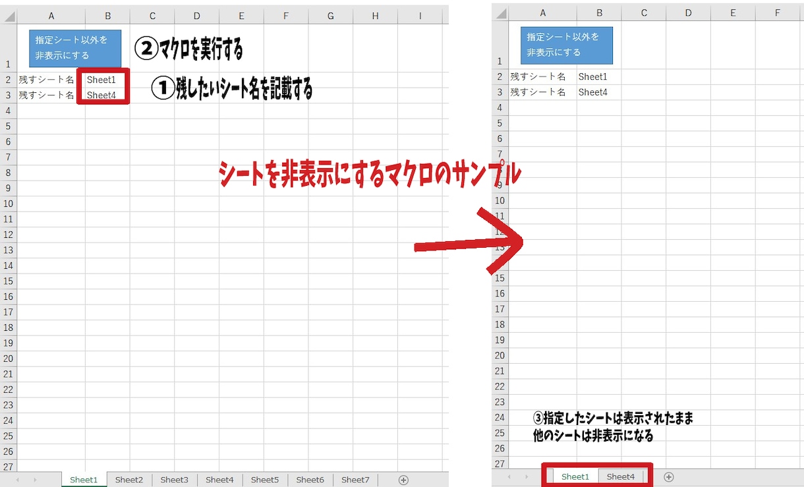Add new sheet in left workbook
This screenshot has height=487, width=804.
[404, 480]
